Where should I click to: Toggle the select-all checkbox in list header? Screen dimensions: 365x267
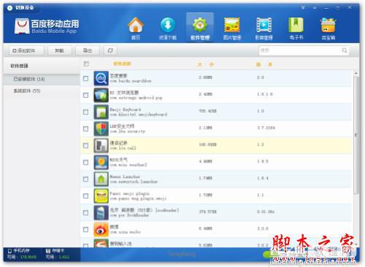pyautogui.click(x=86, y=64)
